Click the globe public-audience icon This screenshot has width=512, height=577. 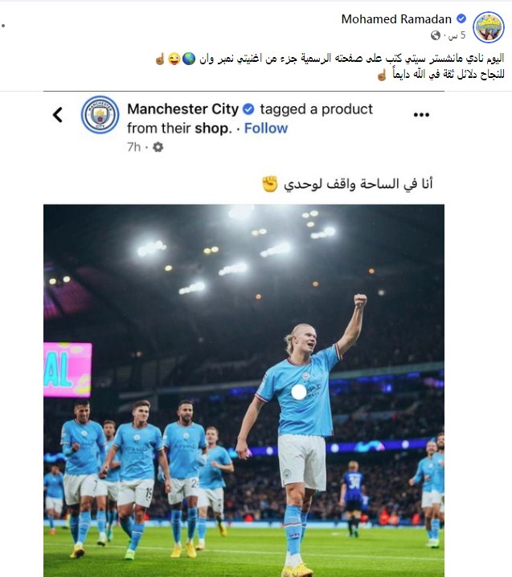[436, 35]
